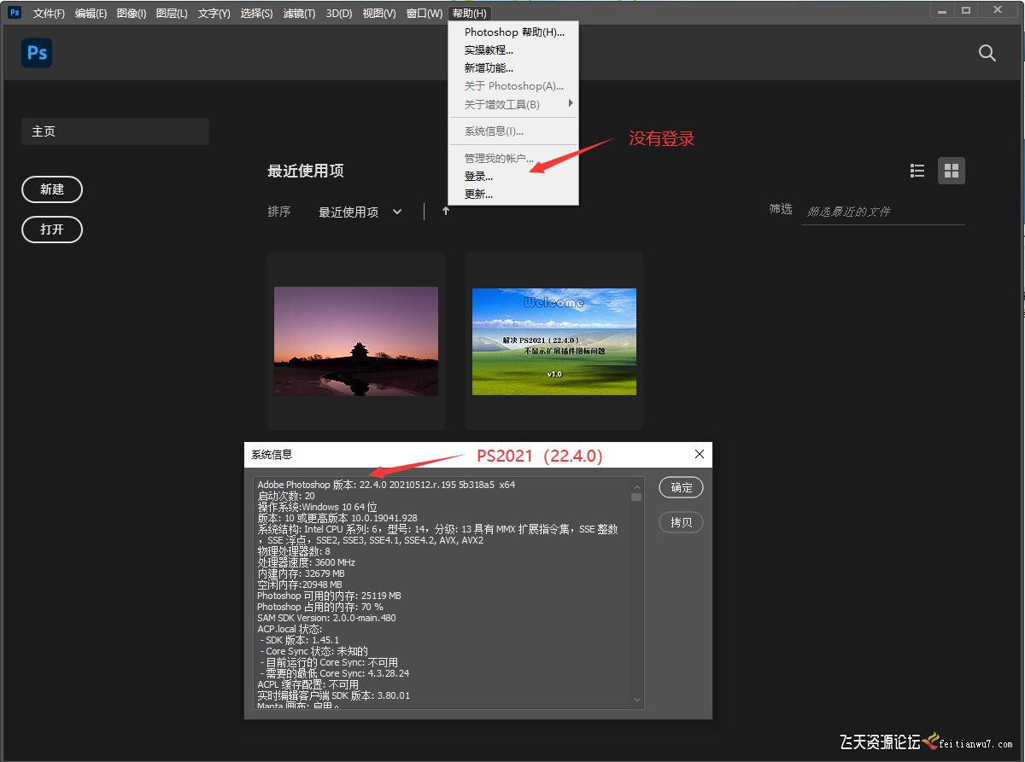Viewport: 1025px width, 762px height.
Task: Click 'SAM SDK Version: 2.0.0-main.480' line
Action: pyautogui.click(x=326, y=618)
